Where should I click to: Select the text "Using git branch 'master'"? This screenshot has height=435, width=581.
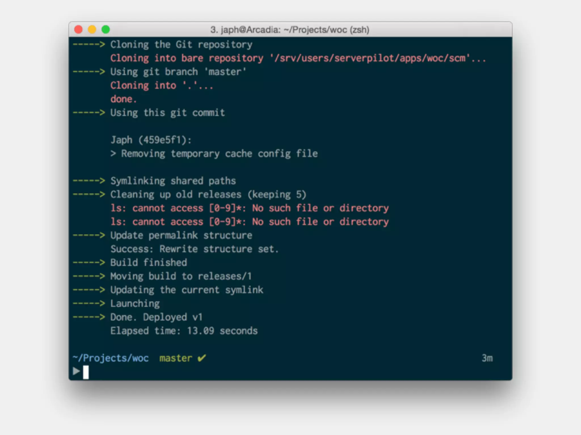coord(178,72)
